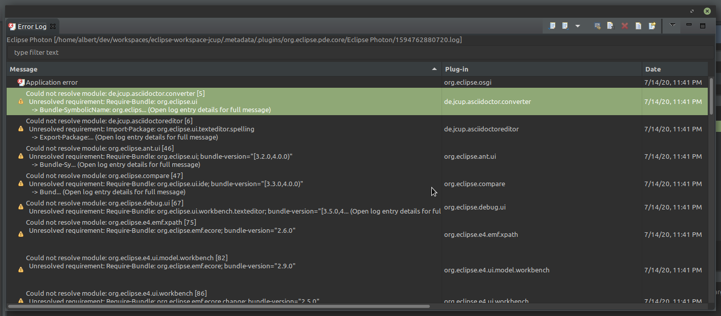Close the Error Log tab
The width and height of the screenshot is (721, 316).
pos(52,26)
